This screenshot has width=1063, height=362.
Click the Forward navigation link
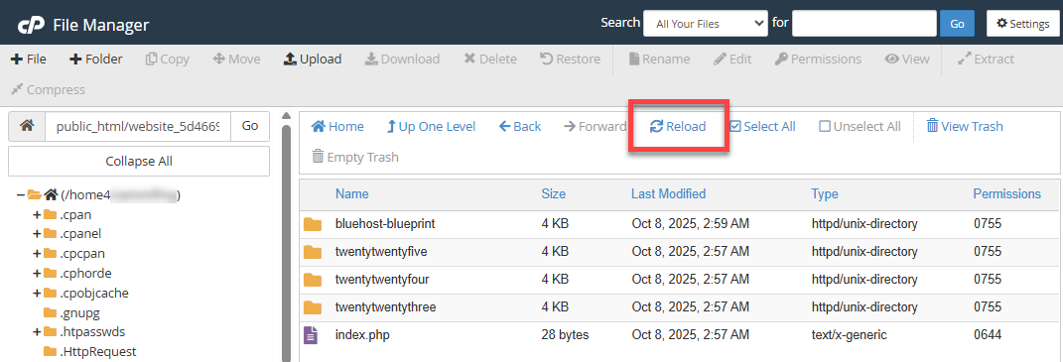point(596,127)
